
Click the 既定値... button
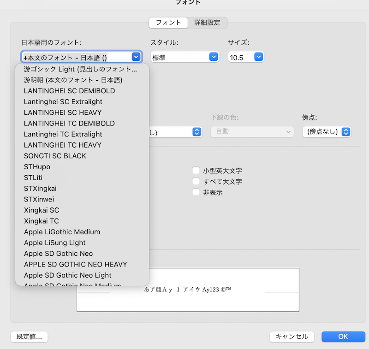29,337
